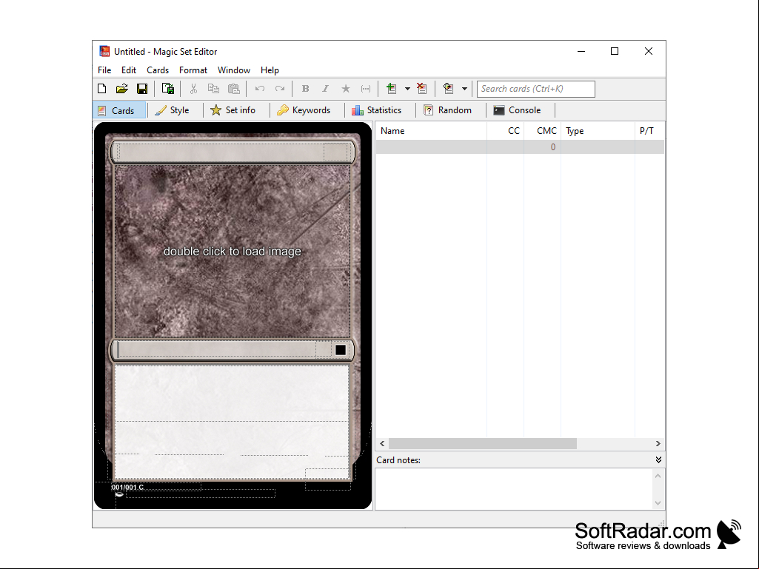Open the Format menu
Viewport: 759px width, 569px height.
coord(193,70)
